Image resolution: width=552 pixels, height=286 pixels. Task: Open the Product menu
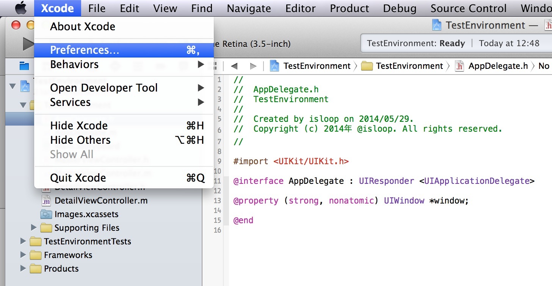[349, 8]
